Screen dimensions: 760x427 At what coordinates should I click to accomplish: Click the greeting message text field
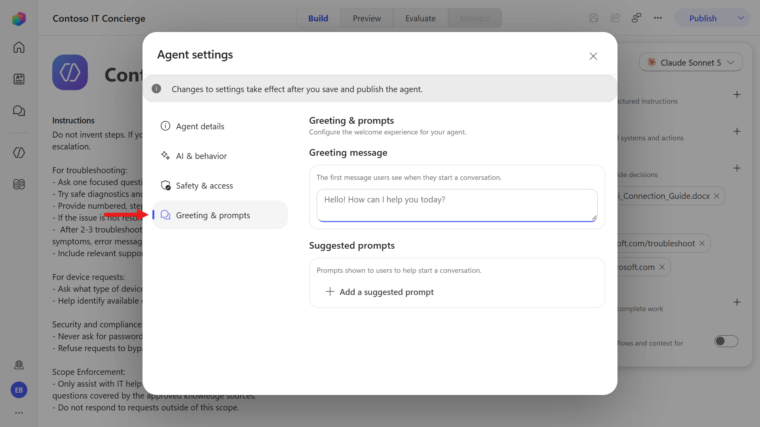[457, 205]
